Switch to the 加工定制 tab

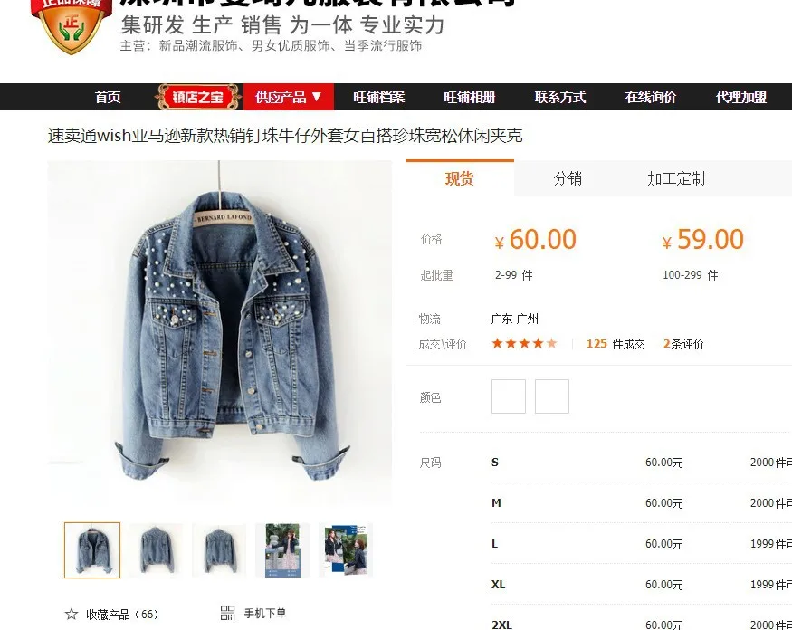pos(676,178)
